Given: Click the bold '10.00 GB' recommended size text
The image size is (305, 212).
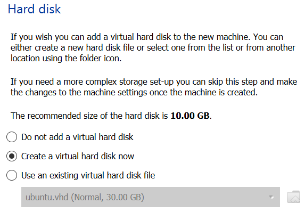Looking at the screenshot, I should (190, 116).
